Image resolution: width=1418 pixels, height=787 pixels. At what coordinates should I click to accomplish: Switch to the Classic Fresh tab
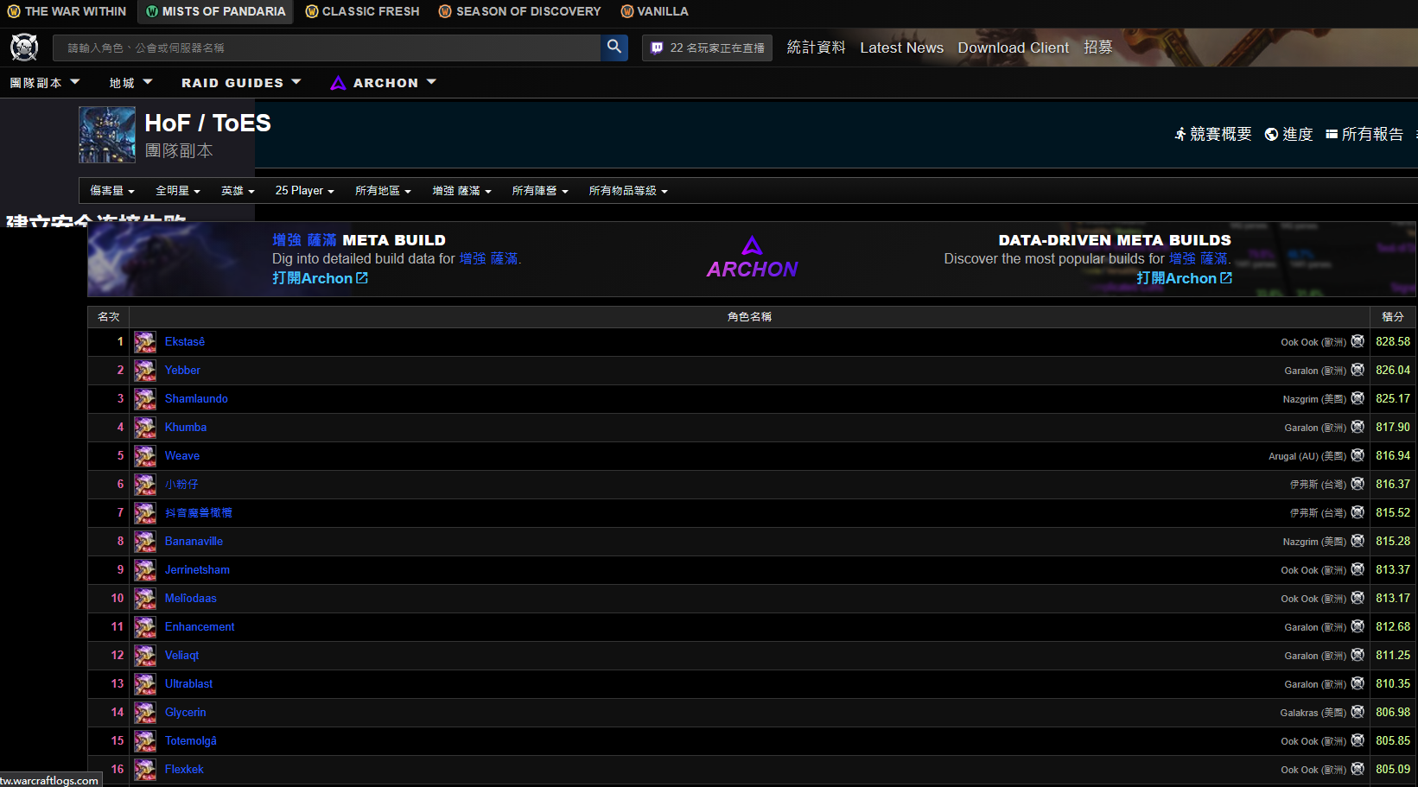[362, 11]
